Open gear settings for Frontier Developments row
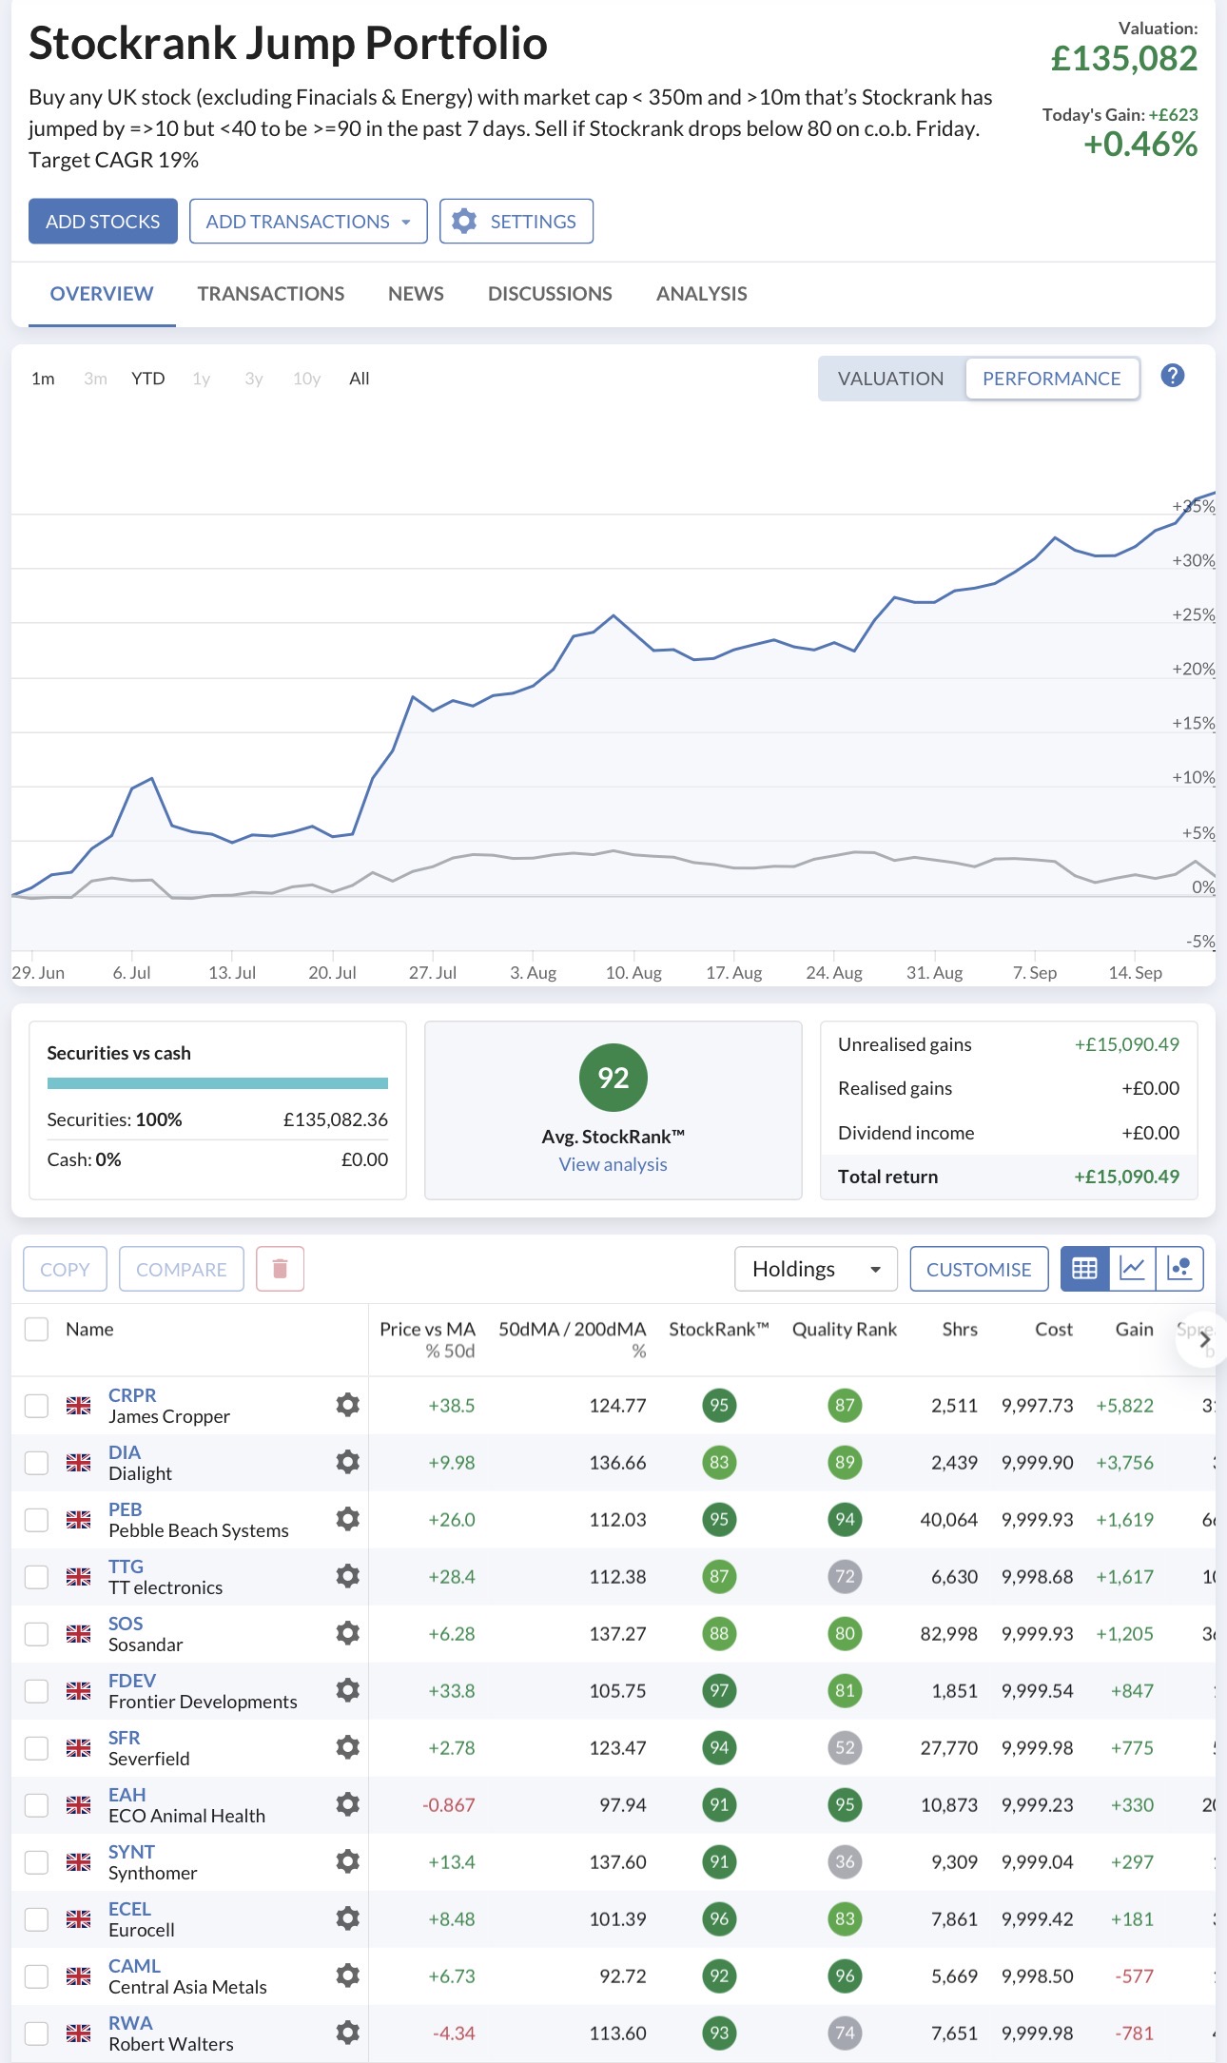The width and height of the screenshot is (1227, 2063). [x=348, y=1690]
